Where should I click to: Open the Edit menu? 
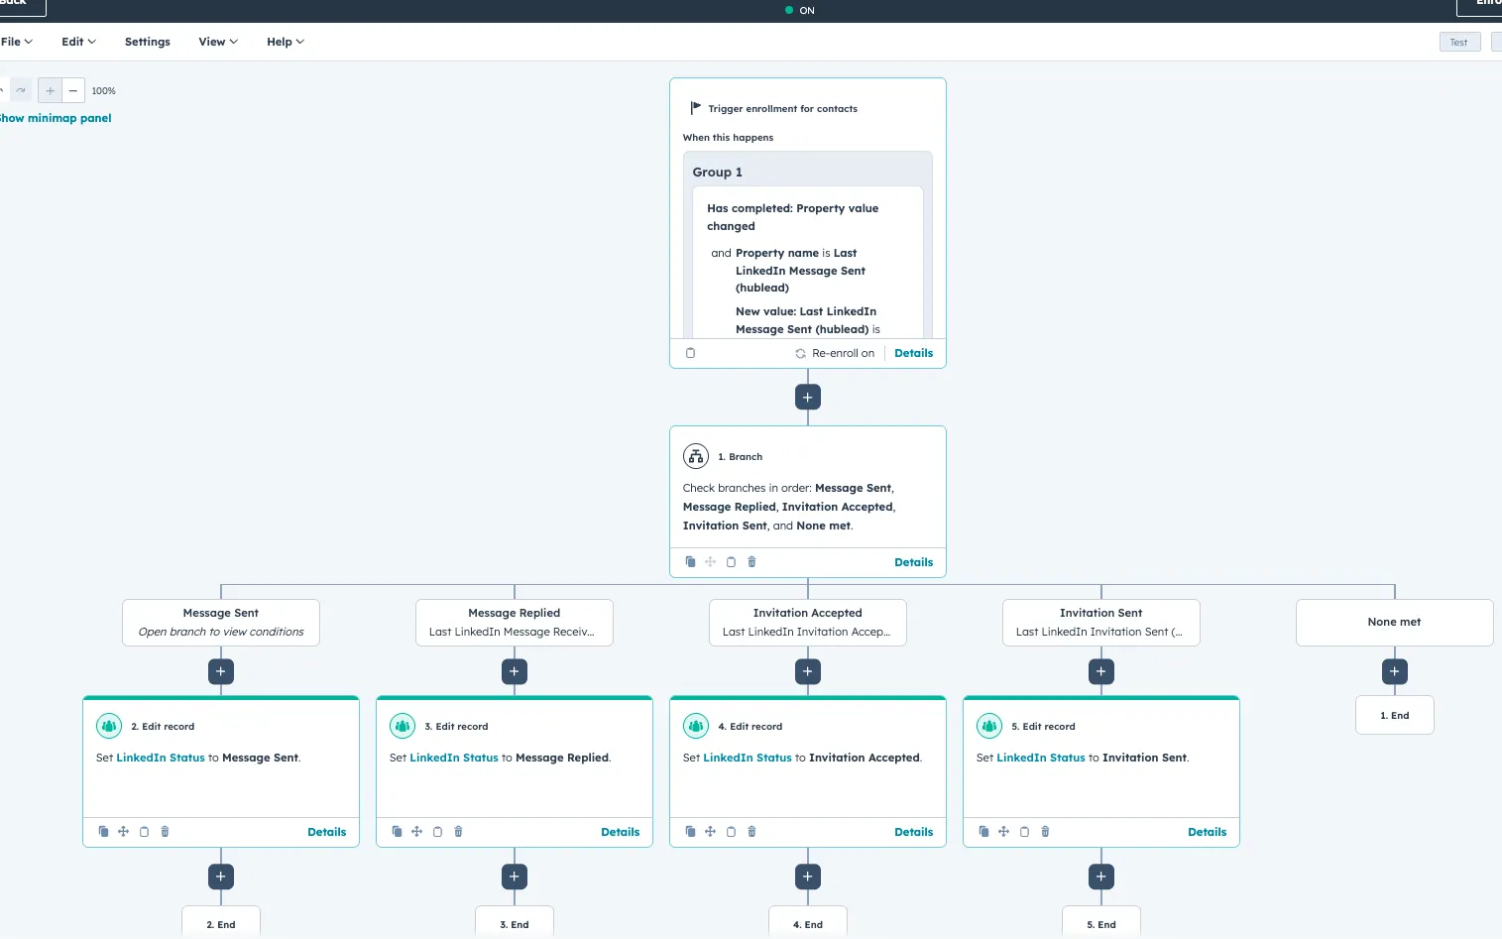(x=78, y=42)
